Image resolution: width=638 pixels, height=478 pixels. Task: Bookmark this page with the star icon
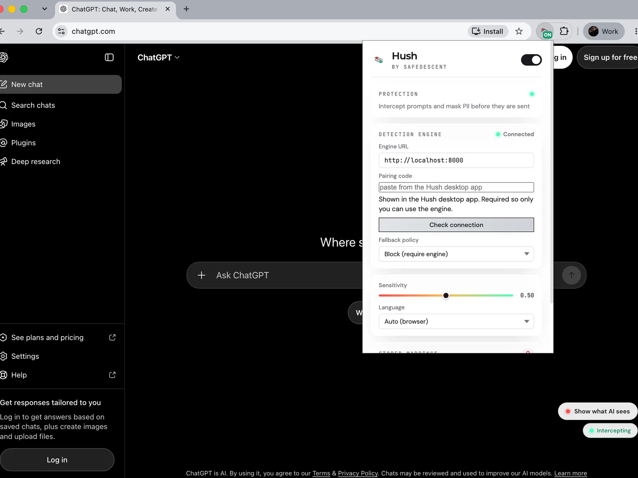click(519, 31)
